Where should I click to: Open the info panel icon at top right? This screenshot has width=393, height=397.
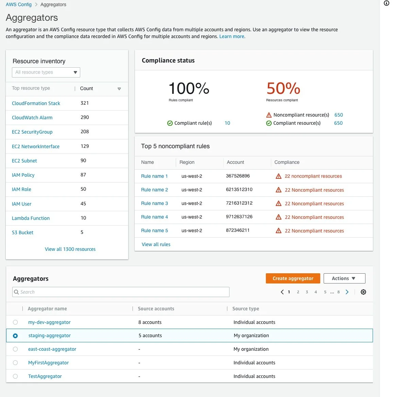coord(387,3)
